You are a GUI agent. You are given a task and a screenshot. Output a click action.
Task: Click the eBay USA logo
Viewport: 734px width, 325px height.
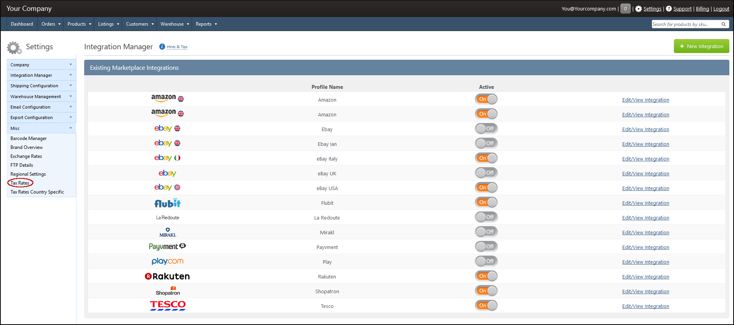(167, 187)
